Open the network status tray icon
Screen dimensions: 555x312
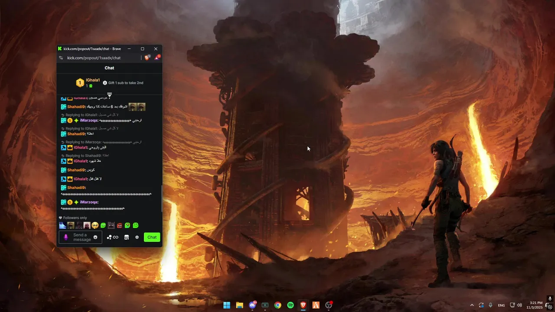[512, 305]
